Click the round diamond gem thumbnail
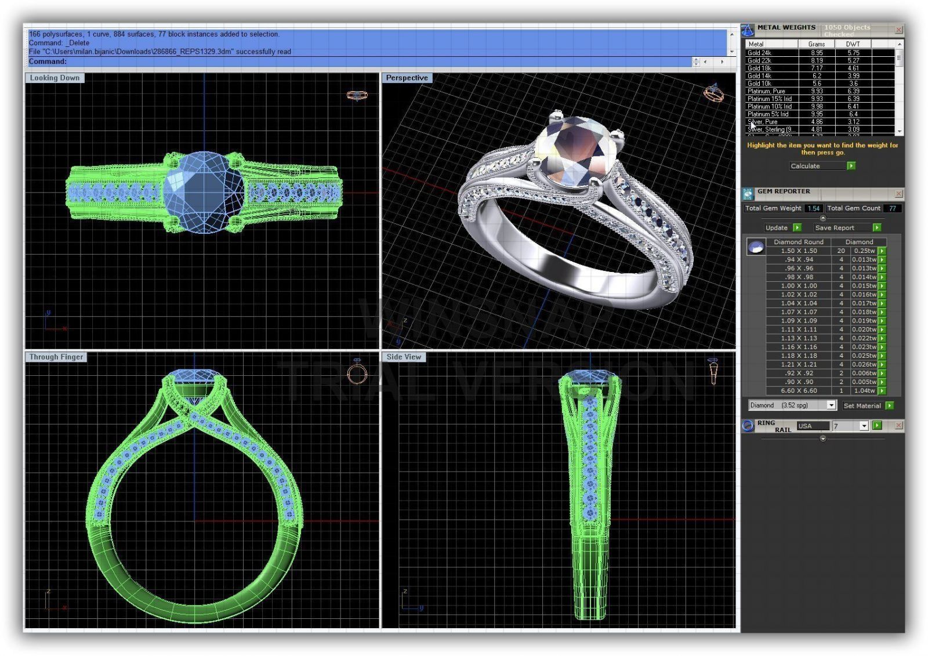Screen dimensions: 928x656 click(755, 247)
